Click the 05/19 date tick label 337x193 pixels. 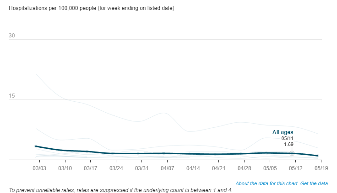point(321,168)
